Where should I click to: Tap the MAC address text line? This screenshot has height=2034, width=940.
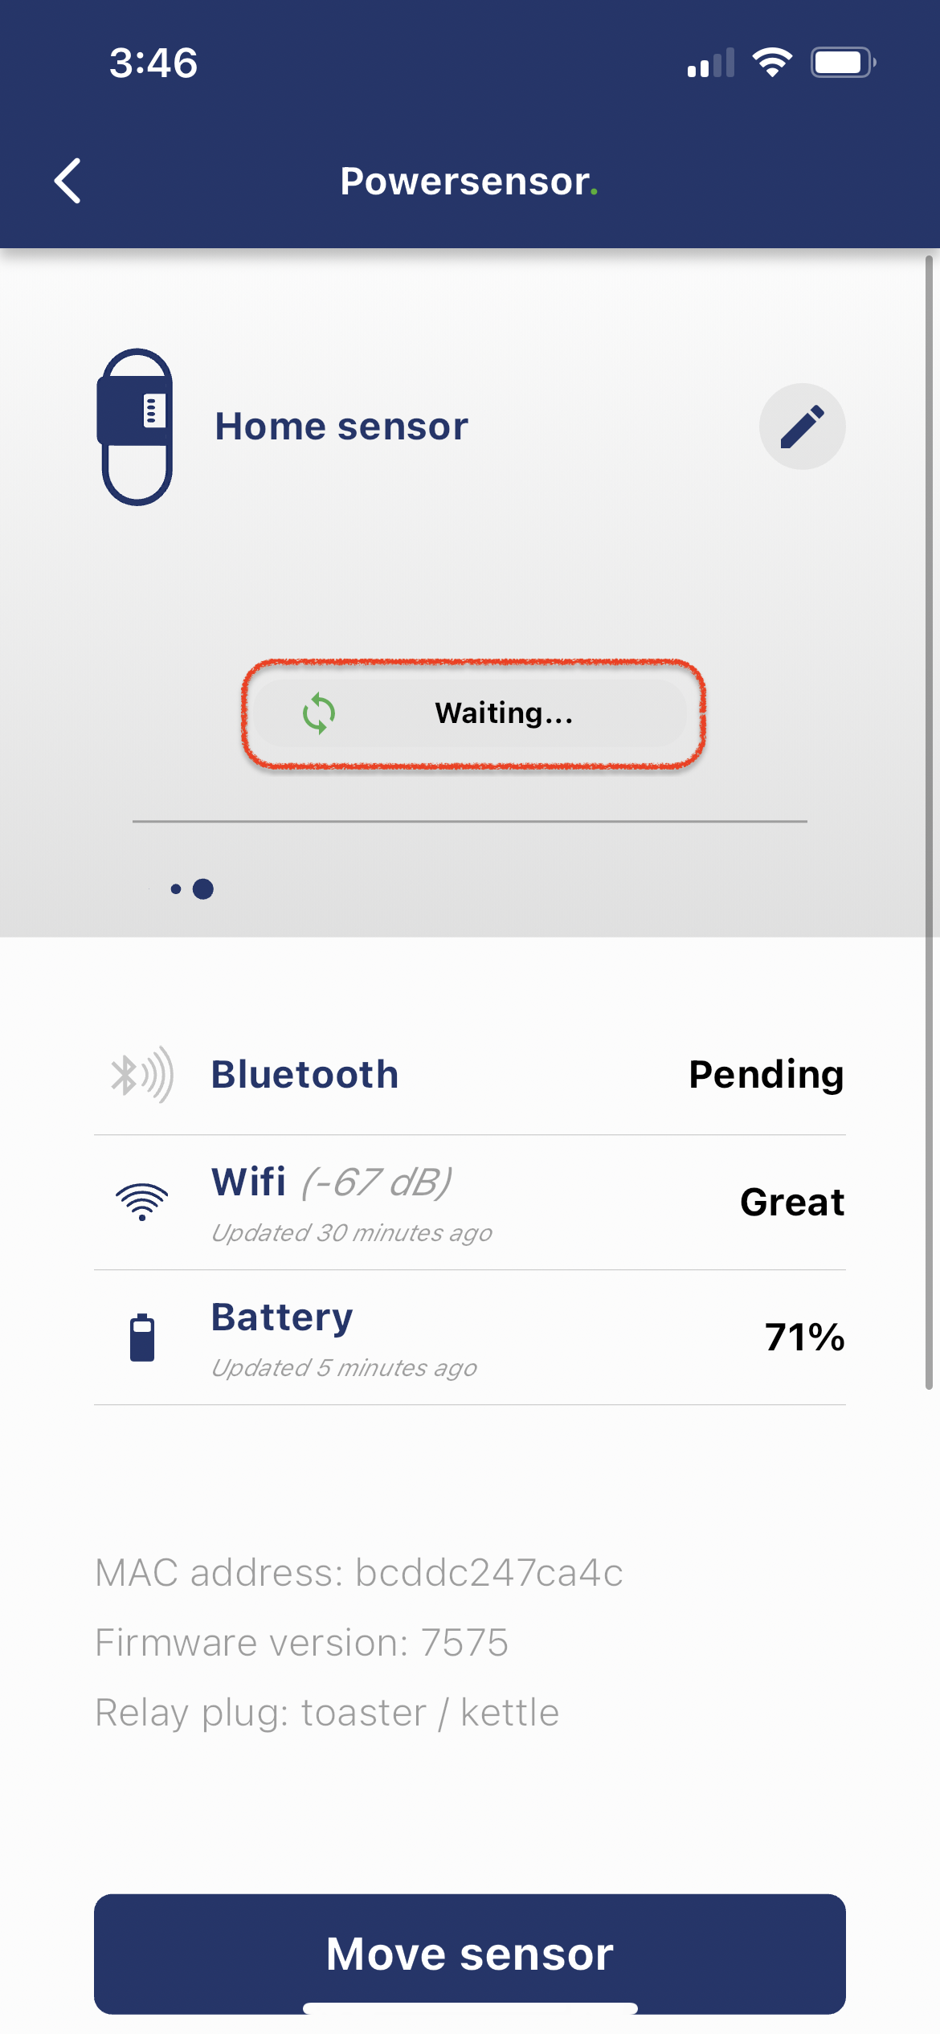pyautogui.click(x=359, y=1573)
